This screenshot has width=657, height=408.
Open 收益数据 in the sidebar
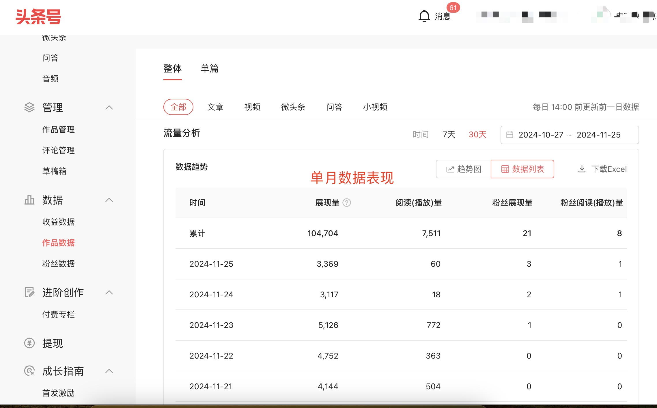click(58, 222)
